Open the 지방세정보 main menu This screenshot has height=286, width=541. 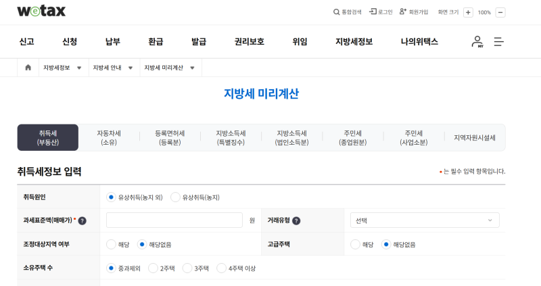click(354, 42)
